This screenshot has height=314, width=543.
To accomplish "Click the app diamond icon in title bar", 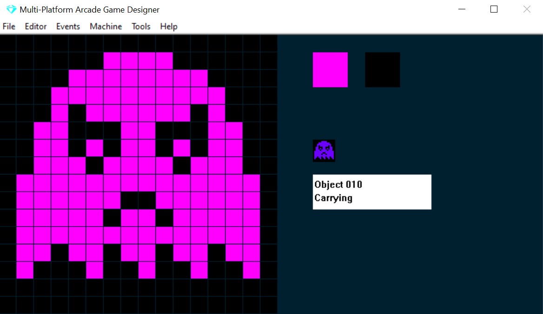I will point(11,9).
